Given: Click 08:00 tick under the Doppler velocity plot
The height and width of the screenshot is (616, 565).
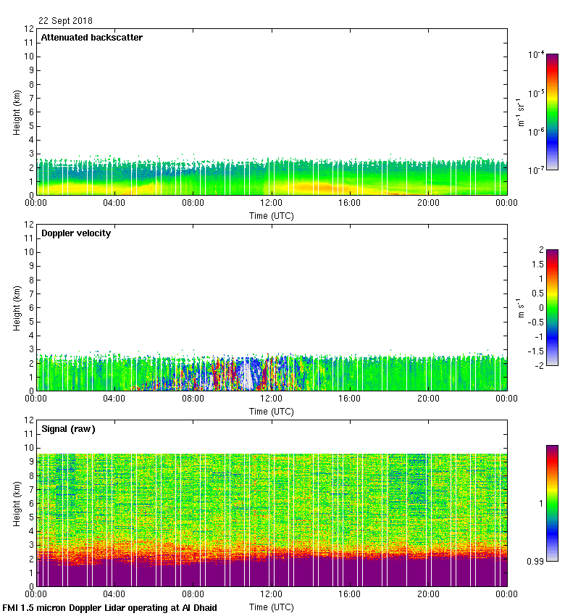Looking at the screenshot, I should click(193, 399).
